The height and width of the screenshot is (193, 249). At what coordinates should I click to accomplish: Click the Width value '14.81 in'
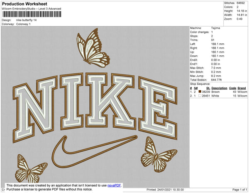[242, 15]
